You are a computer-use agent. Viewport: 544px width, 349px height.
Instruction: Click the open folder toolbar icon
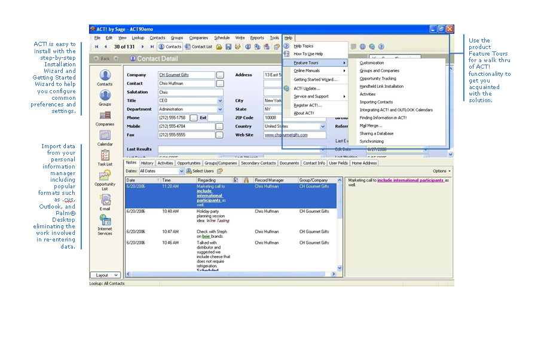219,47
